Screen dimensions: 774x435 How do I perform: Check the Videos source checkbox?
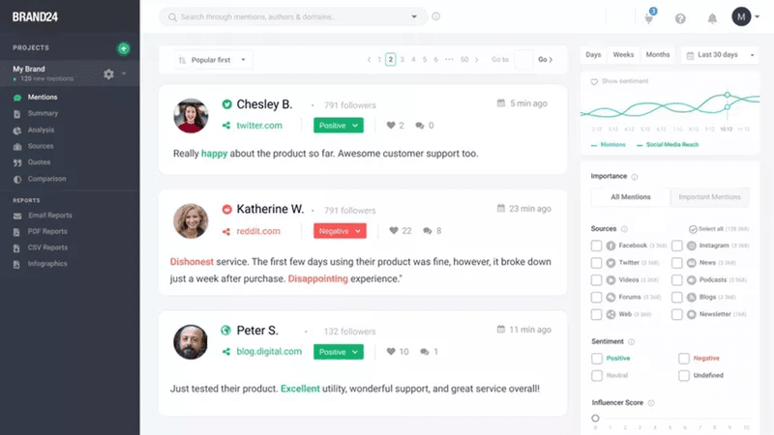(x=596, y=280)
